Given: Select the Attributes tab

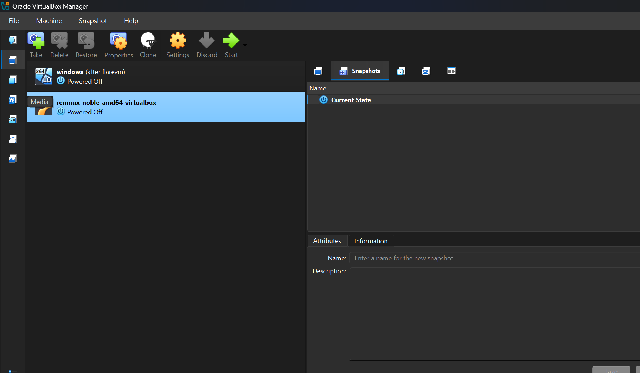Looking at the screenshot, I should (x=327, y=241).
